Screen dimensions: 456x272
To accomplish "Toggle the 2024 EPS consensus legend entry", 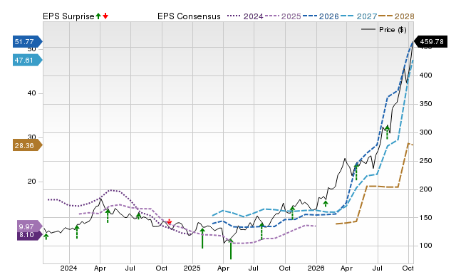I will tap(245, 16).
